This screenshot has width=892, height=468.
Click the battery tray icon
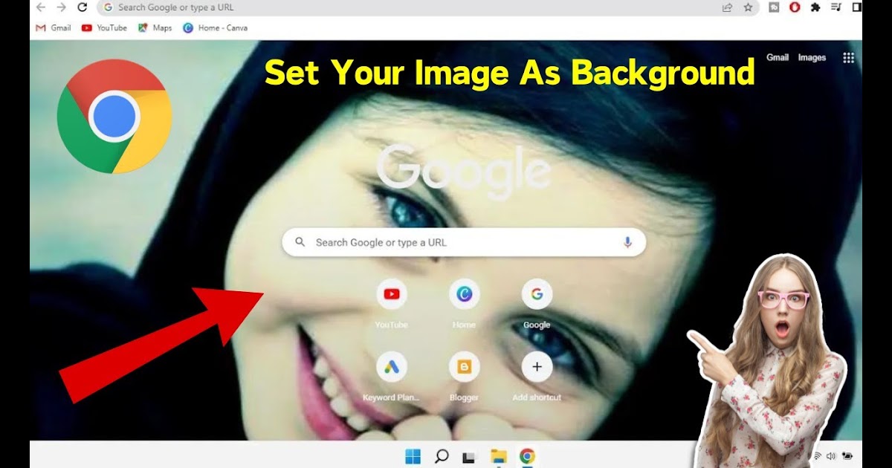[x=847, y=456]
